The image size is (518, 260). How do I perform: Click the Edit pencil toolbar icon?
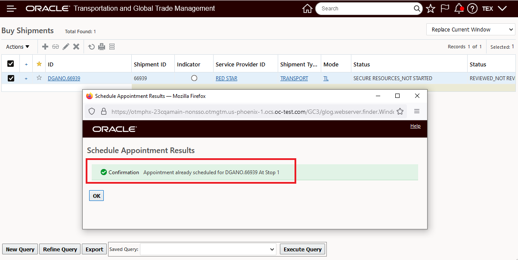tap(66, 47)
